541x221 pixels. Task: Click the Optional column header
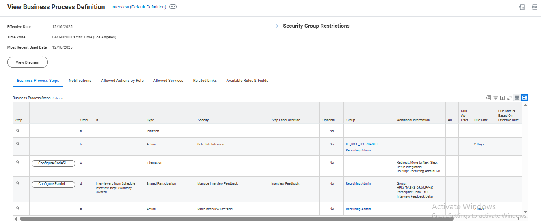pyautogui.click(x=332, y=113)
